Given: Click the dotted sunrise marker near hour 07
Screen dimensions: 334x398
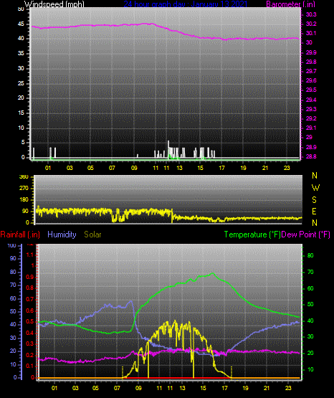Looking at the screenshot, I should pyautogui.click(x=123, y=372).
